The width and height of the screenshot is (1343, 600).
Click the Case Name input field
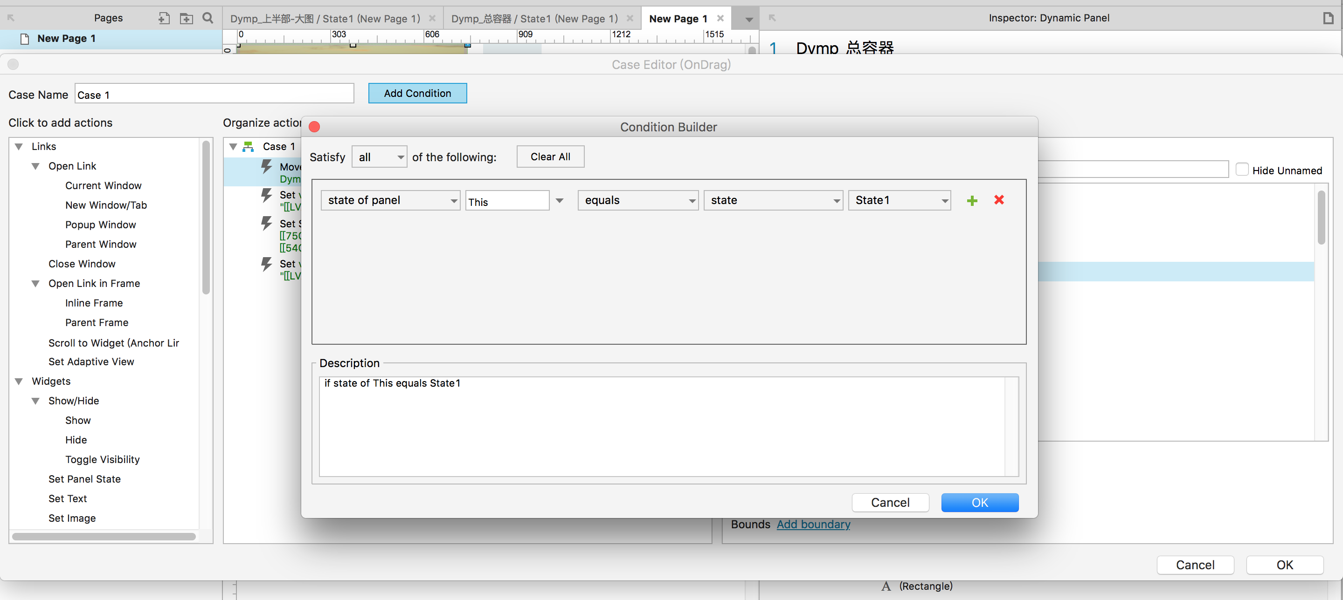[x=214, y=95]
